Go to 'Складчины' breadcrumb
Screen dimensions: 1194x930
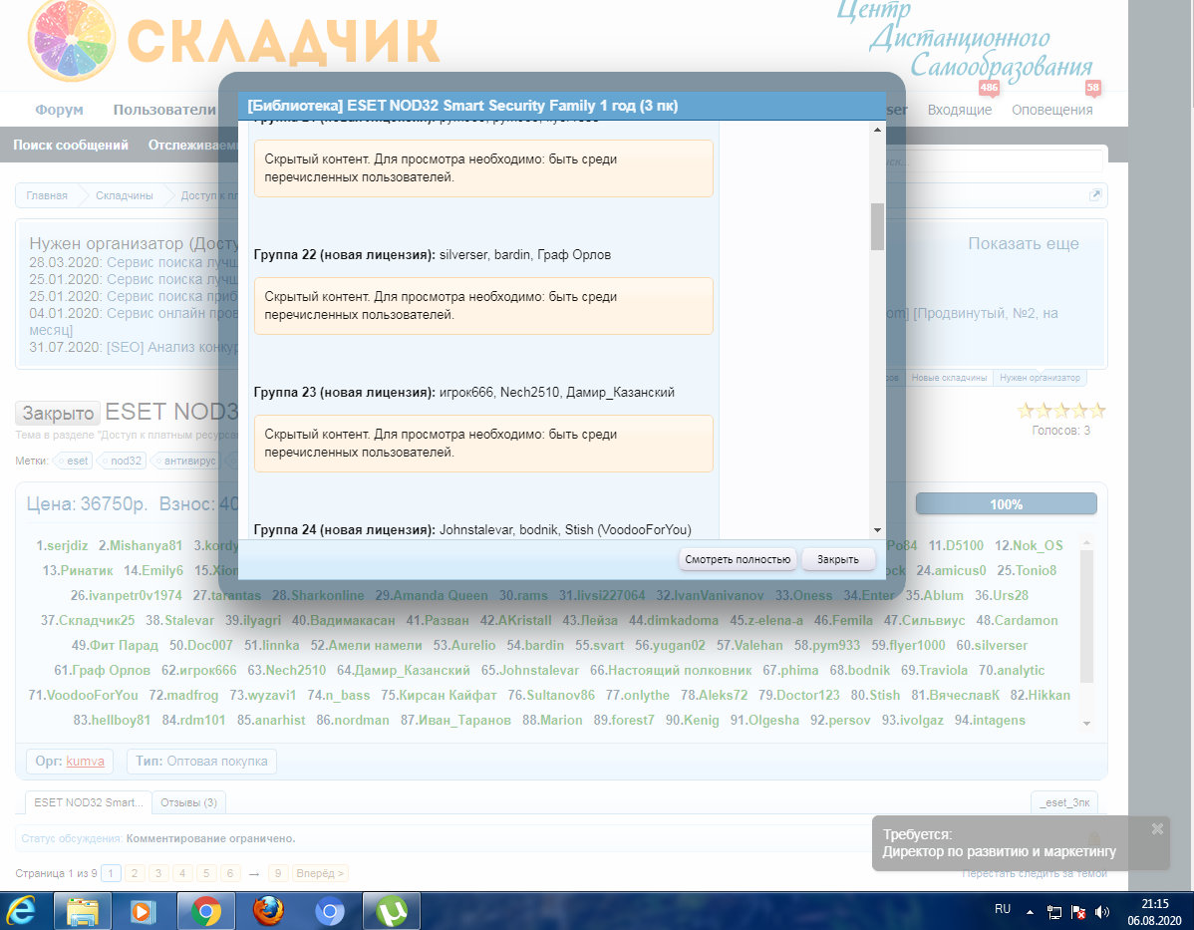[125, 195]
